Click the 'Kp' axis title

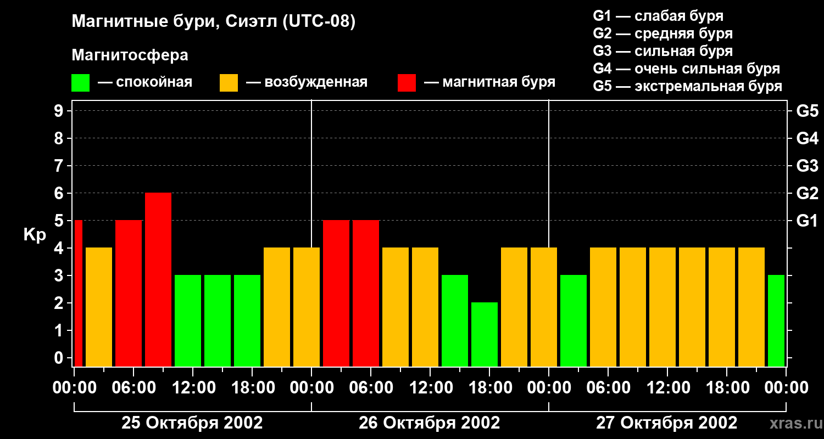pyautogui.click(x=35, y=234)
